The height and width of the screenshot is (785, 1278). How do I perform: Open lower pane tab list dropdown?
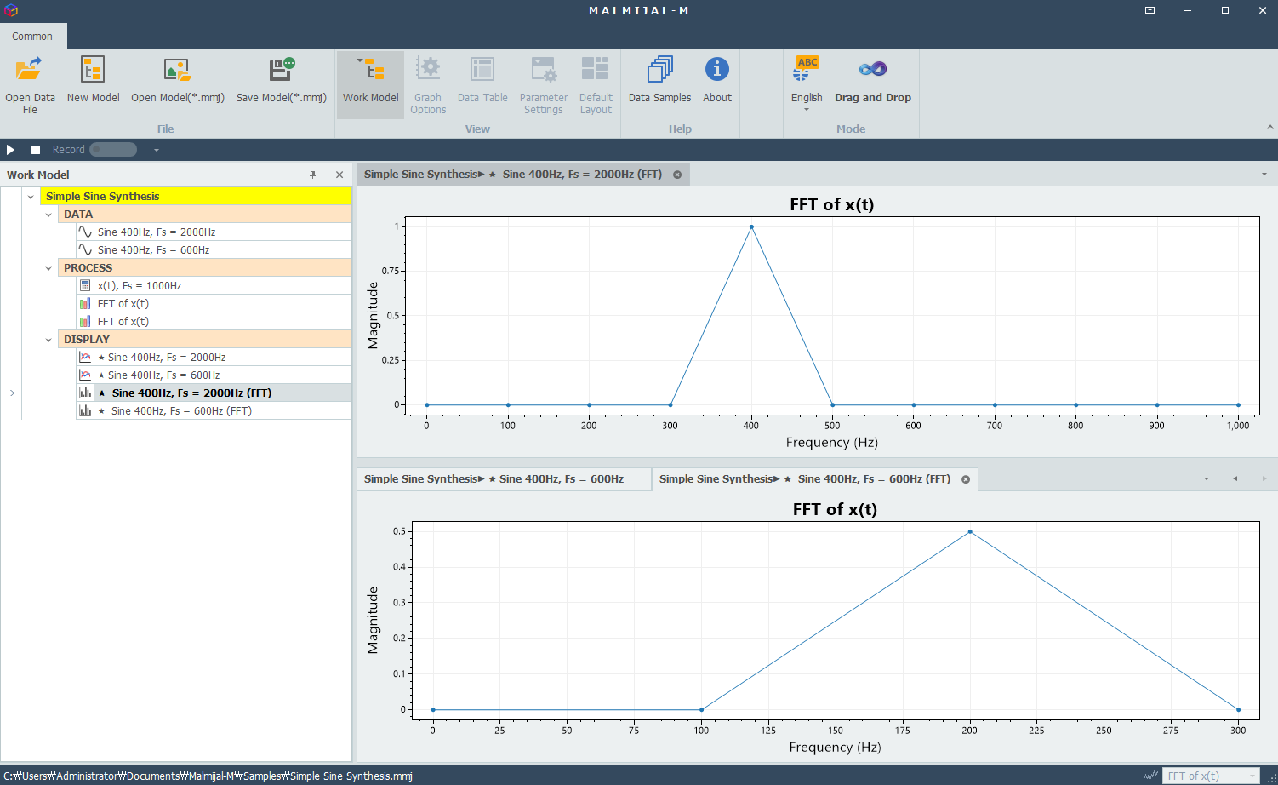(x=1207, y=479)
